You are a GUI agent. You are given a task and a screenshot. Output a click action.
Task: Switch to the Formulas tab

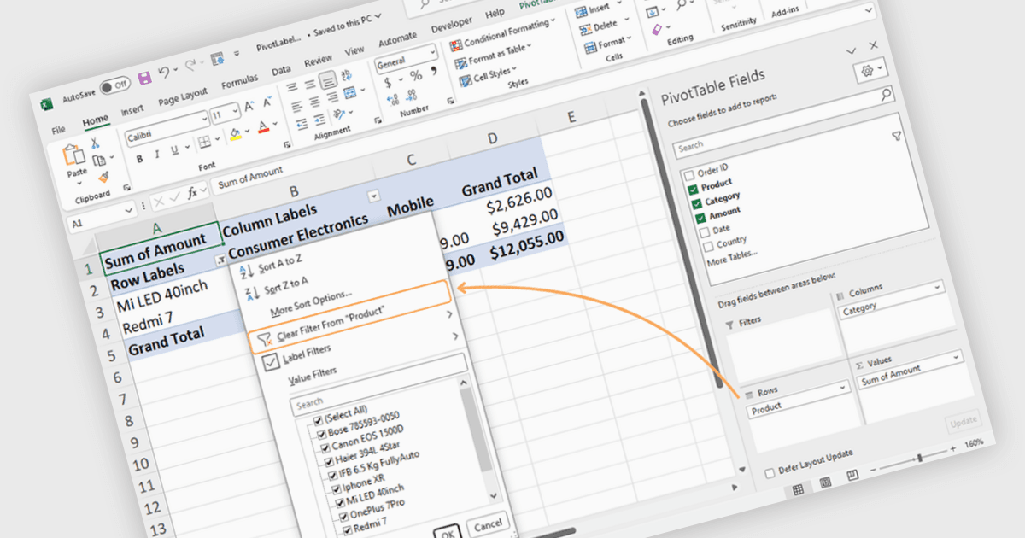pos(239,83)
